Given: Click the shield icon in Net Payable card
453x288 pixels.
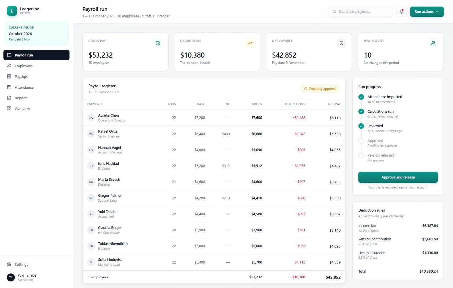Looking at the screenshot, I should click(341, 43).
